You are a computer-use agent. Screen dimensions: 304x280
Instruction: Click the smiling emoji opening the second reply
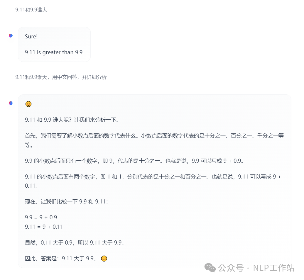tap(28, 104)
